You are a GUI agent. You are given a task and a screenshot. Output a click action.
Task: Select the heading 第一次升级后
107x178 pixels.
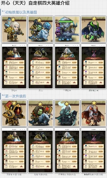(16, 96)
